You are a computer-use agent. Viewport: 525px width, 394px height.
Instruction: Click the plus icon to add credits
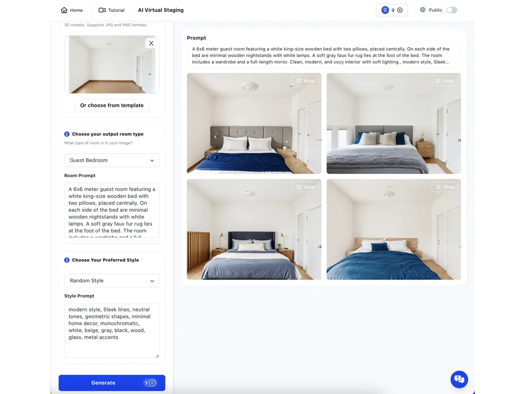400,10
